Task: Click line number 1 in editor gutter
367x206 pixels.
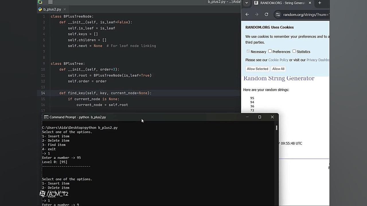Action: coord(44,16)
